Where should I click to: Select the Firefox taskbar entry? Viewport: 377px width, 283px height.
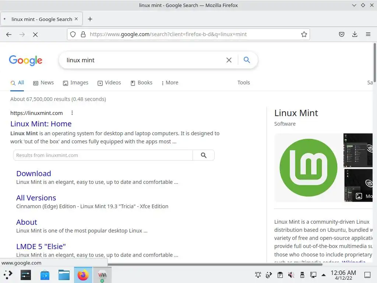[x=83, y=275]
